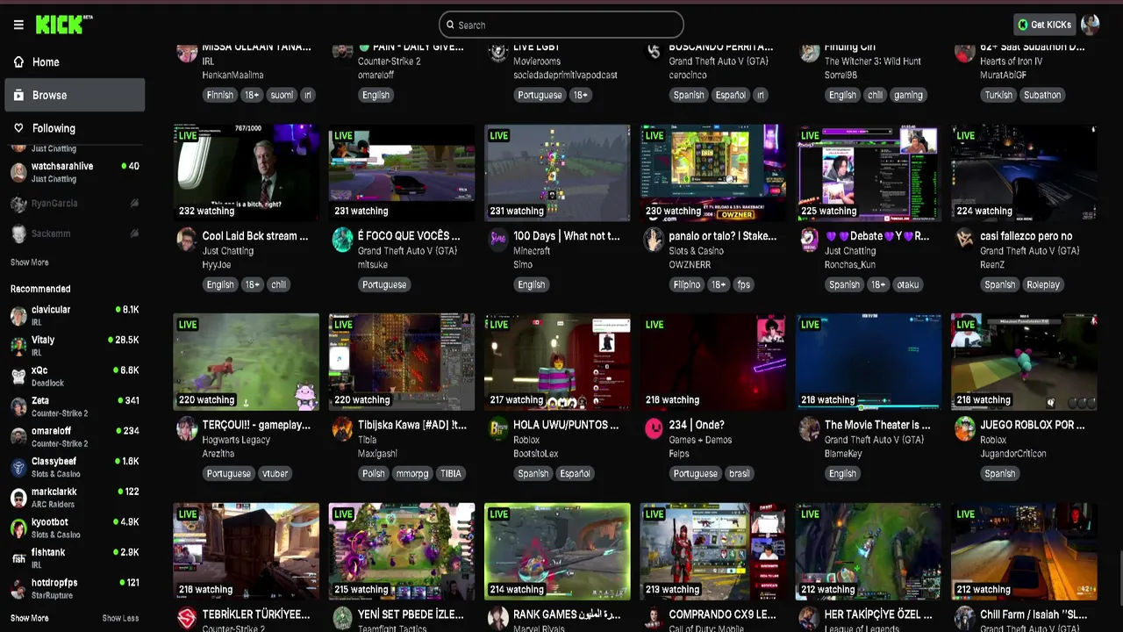Click Filipino tag under OWZNERR stream
This screenshot has height=632, width=1123.
point(687,284)
